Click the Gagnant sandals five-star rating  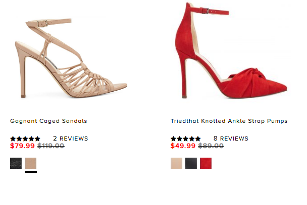[x=25, y=139]
